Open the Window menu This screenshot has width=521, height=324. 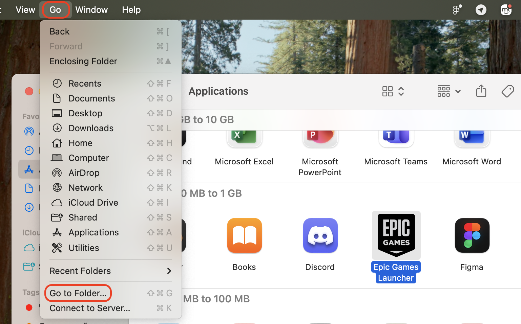click(91, 10)
